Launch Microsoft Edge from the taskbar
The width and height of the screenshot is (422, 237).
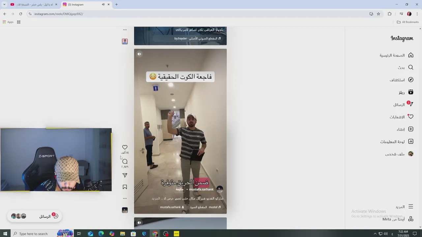[101, 234]
